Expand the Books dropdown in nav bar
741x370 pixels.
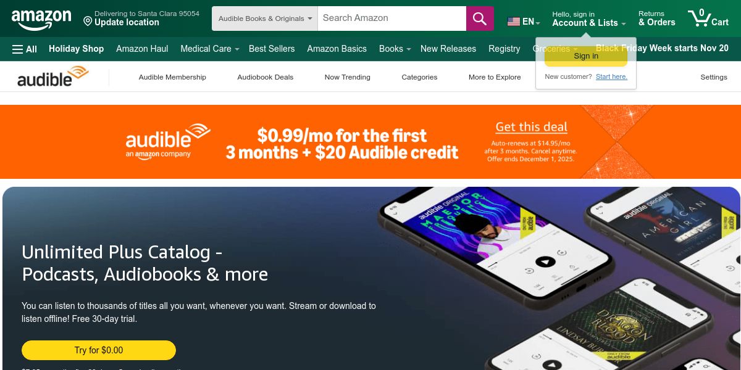395,49
